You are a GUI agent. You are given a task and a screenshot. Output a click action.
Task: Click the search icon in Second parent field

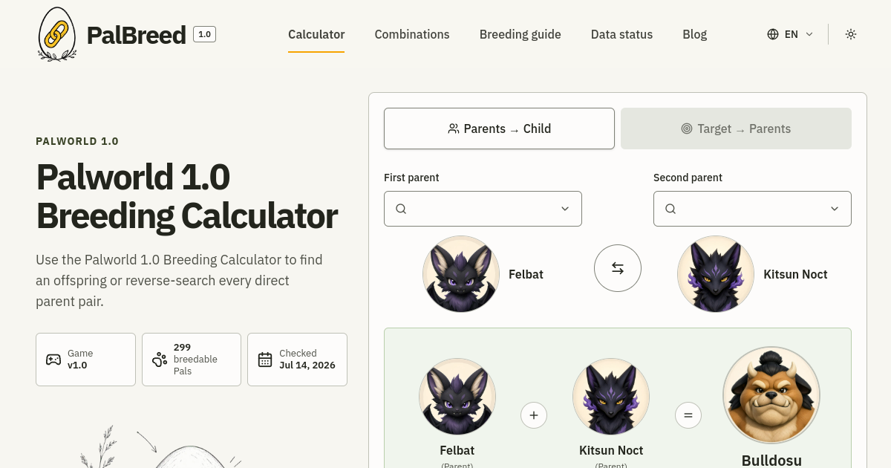point(670,209)
